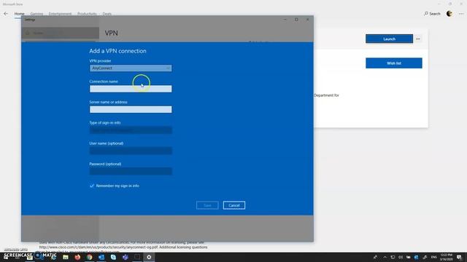Image resolution: width=467 pixels, height=262 pixels.
Task: Switch to the Deals tab in Microsoft Store
Action: coord(107,14)
